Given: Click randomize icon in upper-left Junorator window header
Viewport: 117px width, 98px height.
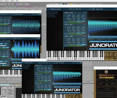Looking at the screenshot, I should coord(6,14).
